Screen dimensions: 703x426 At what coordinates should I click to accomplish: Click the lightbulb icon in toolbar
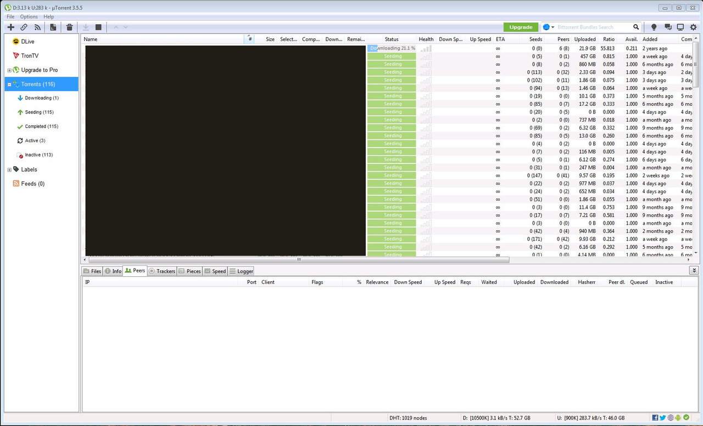(x=654, y=27)
